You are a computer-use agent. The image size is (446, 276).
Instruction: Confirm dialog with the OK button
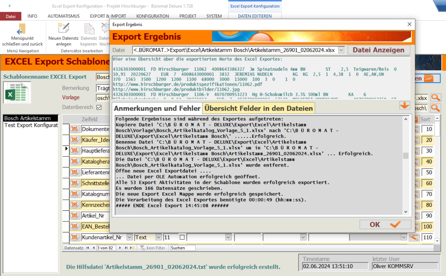[x=385, y=224]
